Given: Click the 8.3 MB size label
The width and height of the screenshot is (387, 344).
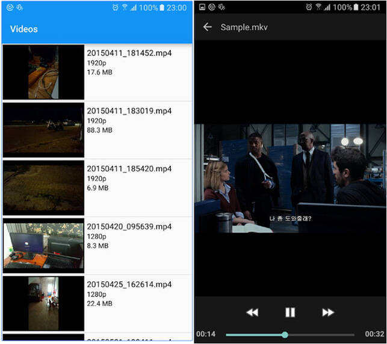Looking at the screenshot, I should tap(98, 245).
